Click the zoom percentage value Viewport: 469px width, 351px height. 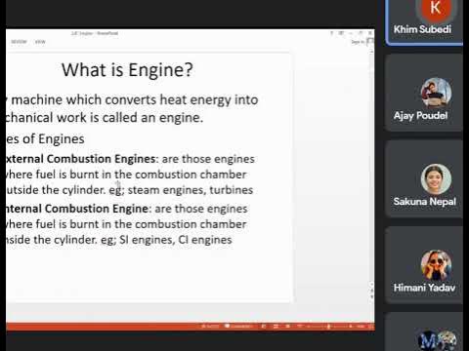[x=361, y=326]
